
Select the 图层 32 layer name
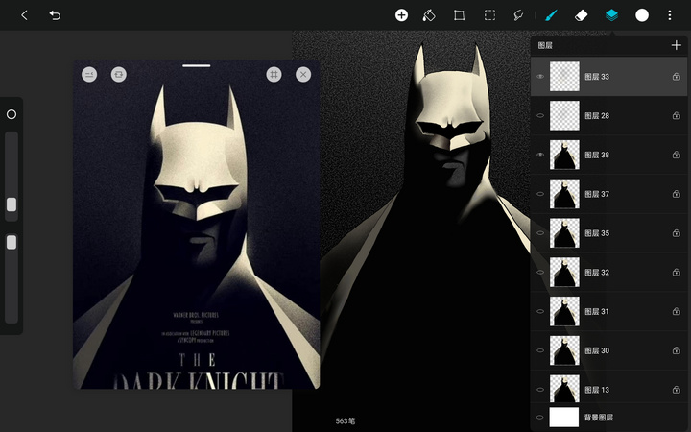pyautogui.click(x=597, y=273)
